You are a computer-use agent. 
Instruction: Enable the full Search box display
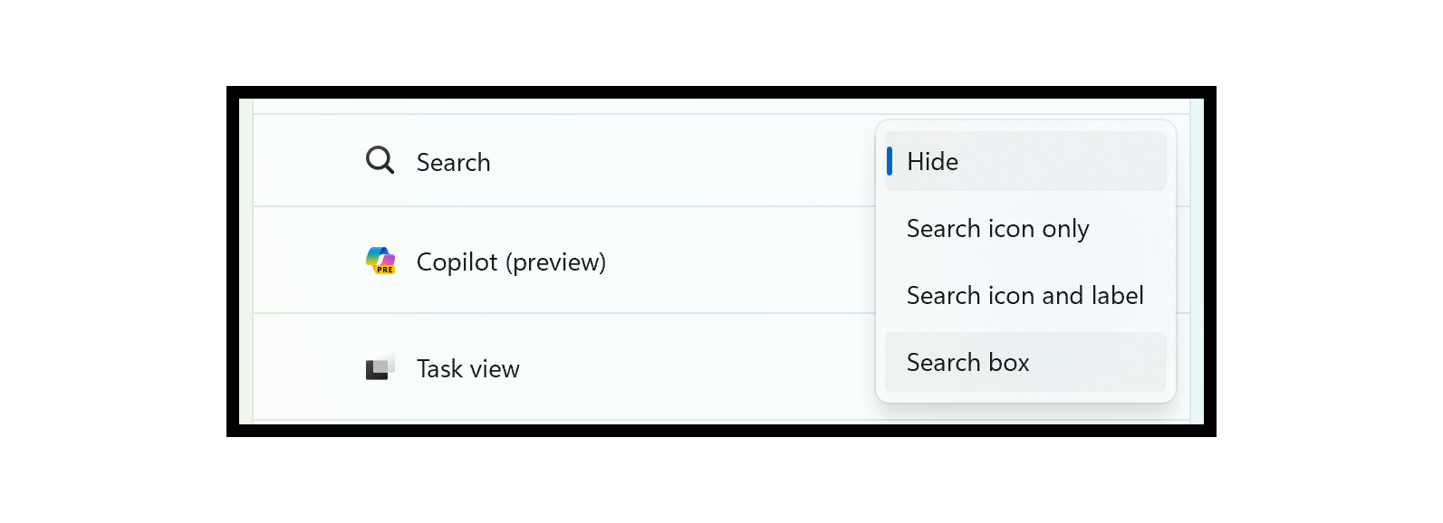pyautogui.click(x=967, y=361)
